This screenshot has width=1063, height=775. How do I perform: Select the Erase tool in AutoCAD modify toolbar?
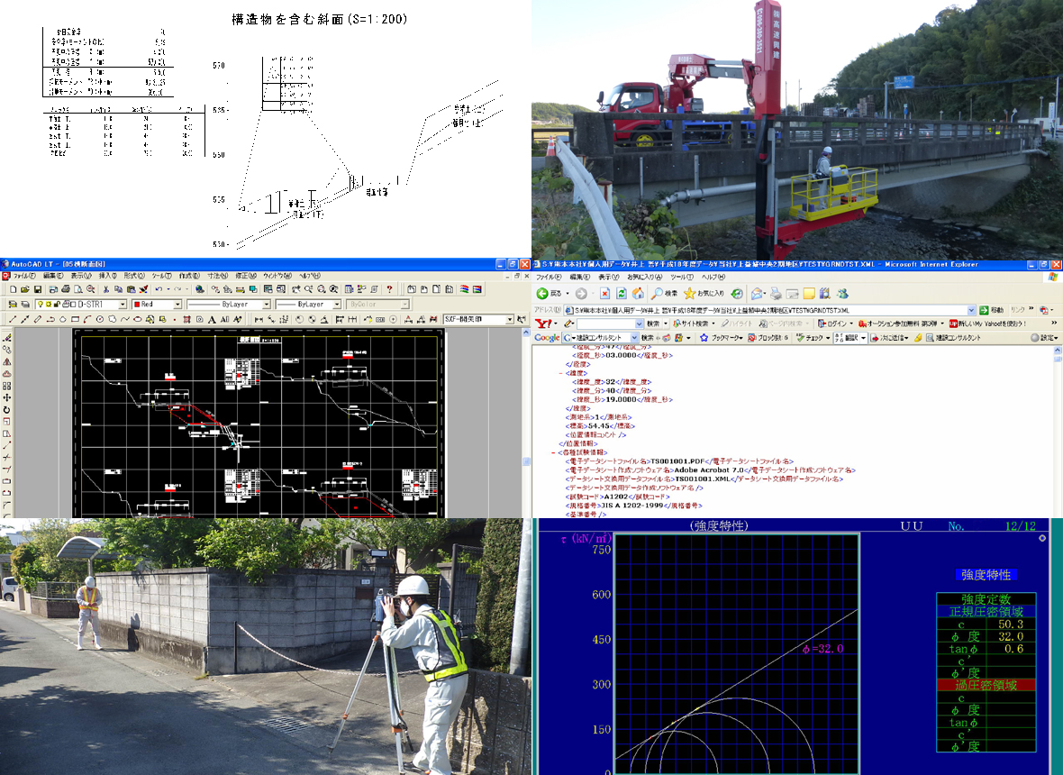click(7, 337)
